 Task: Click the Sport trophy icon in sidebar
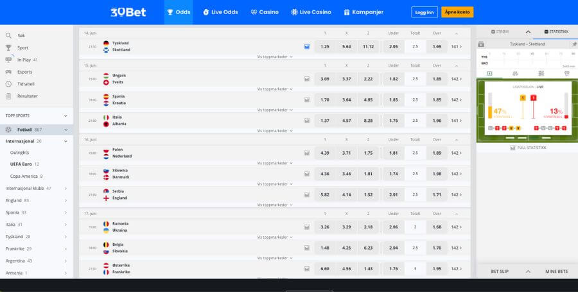(8, 48)
